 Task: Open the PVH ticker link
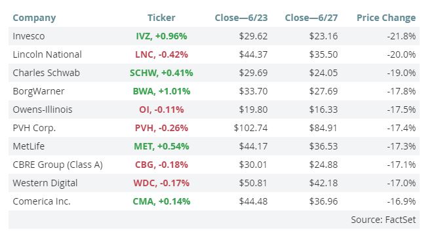pos(161,128)
